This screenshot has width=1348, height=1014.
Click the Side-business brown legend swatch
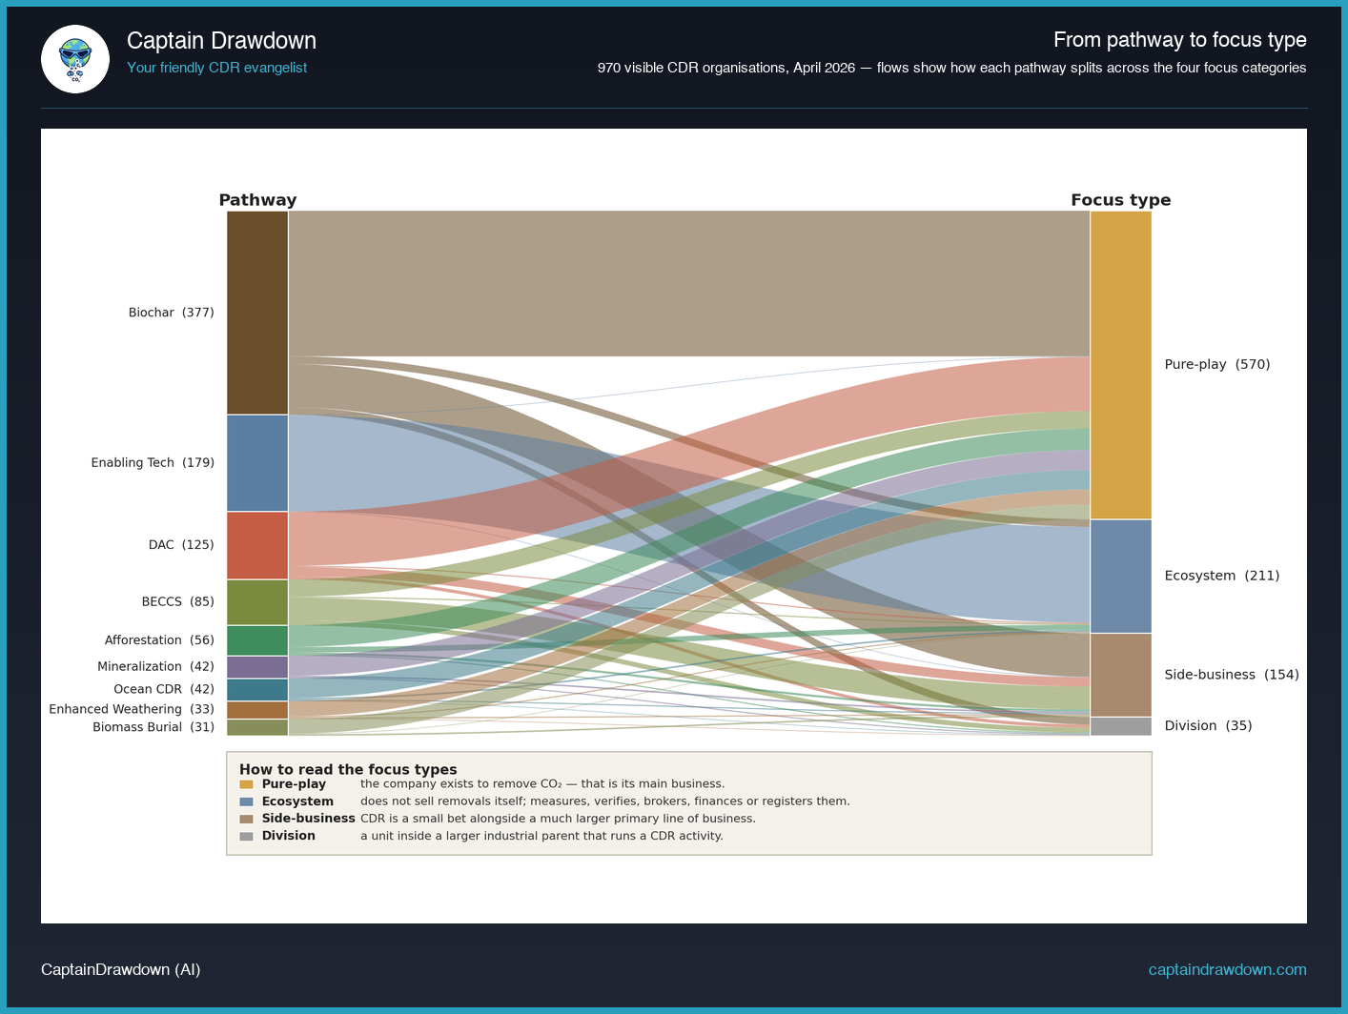pyautogui.click(x=246, y=819)
